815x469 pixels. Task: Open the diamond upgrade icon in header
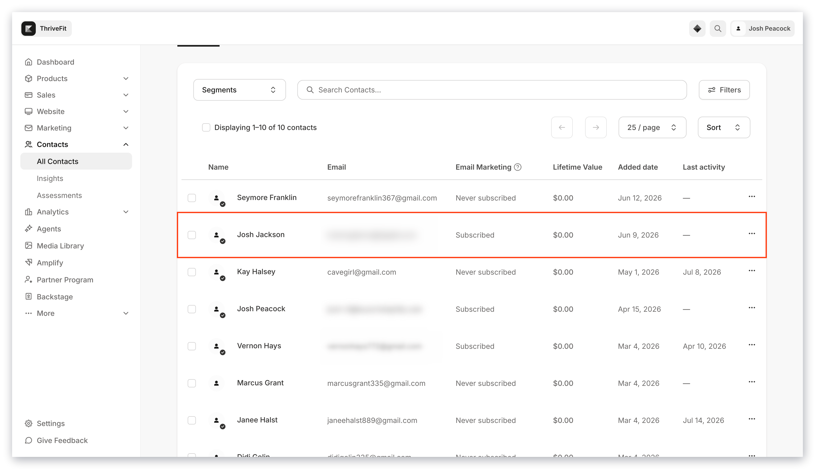697,28
